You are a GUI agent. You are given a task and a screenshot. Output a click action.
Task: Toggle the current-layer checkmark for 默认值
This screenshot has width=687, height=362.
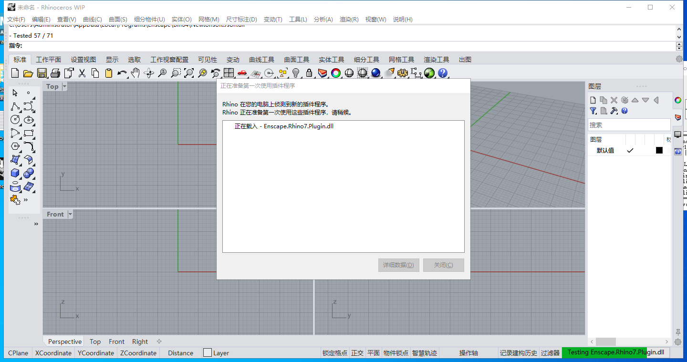630,150
